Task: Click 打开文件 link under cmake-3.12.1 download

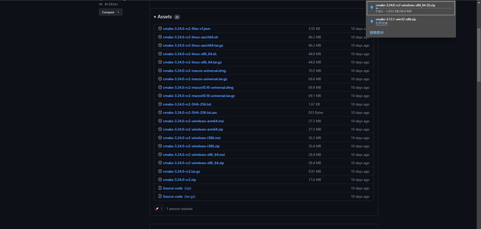Action: pos(382,23)
